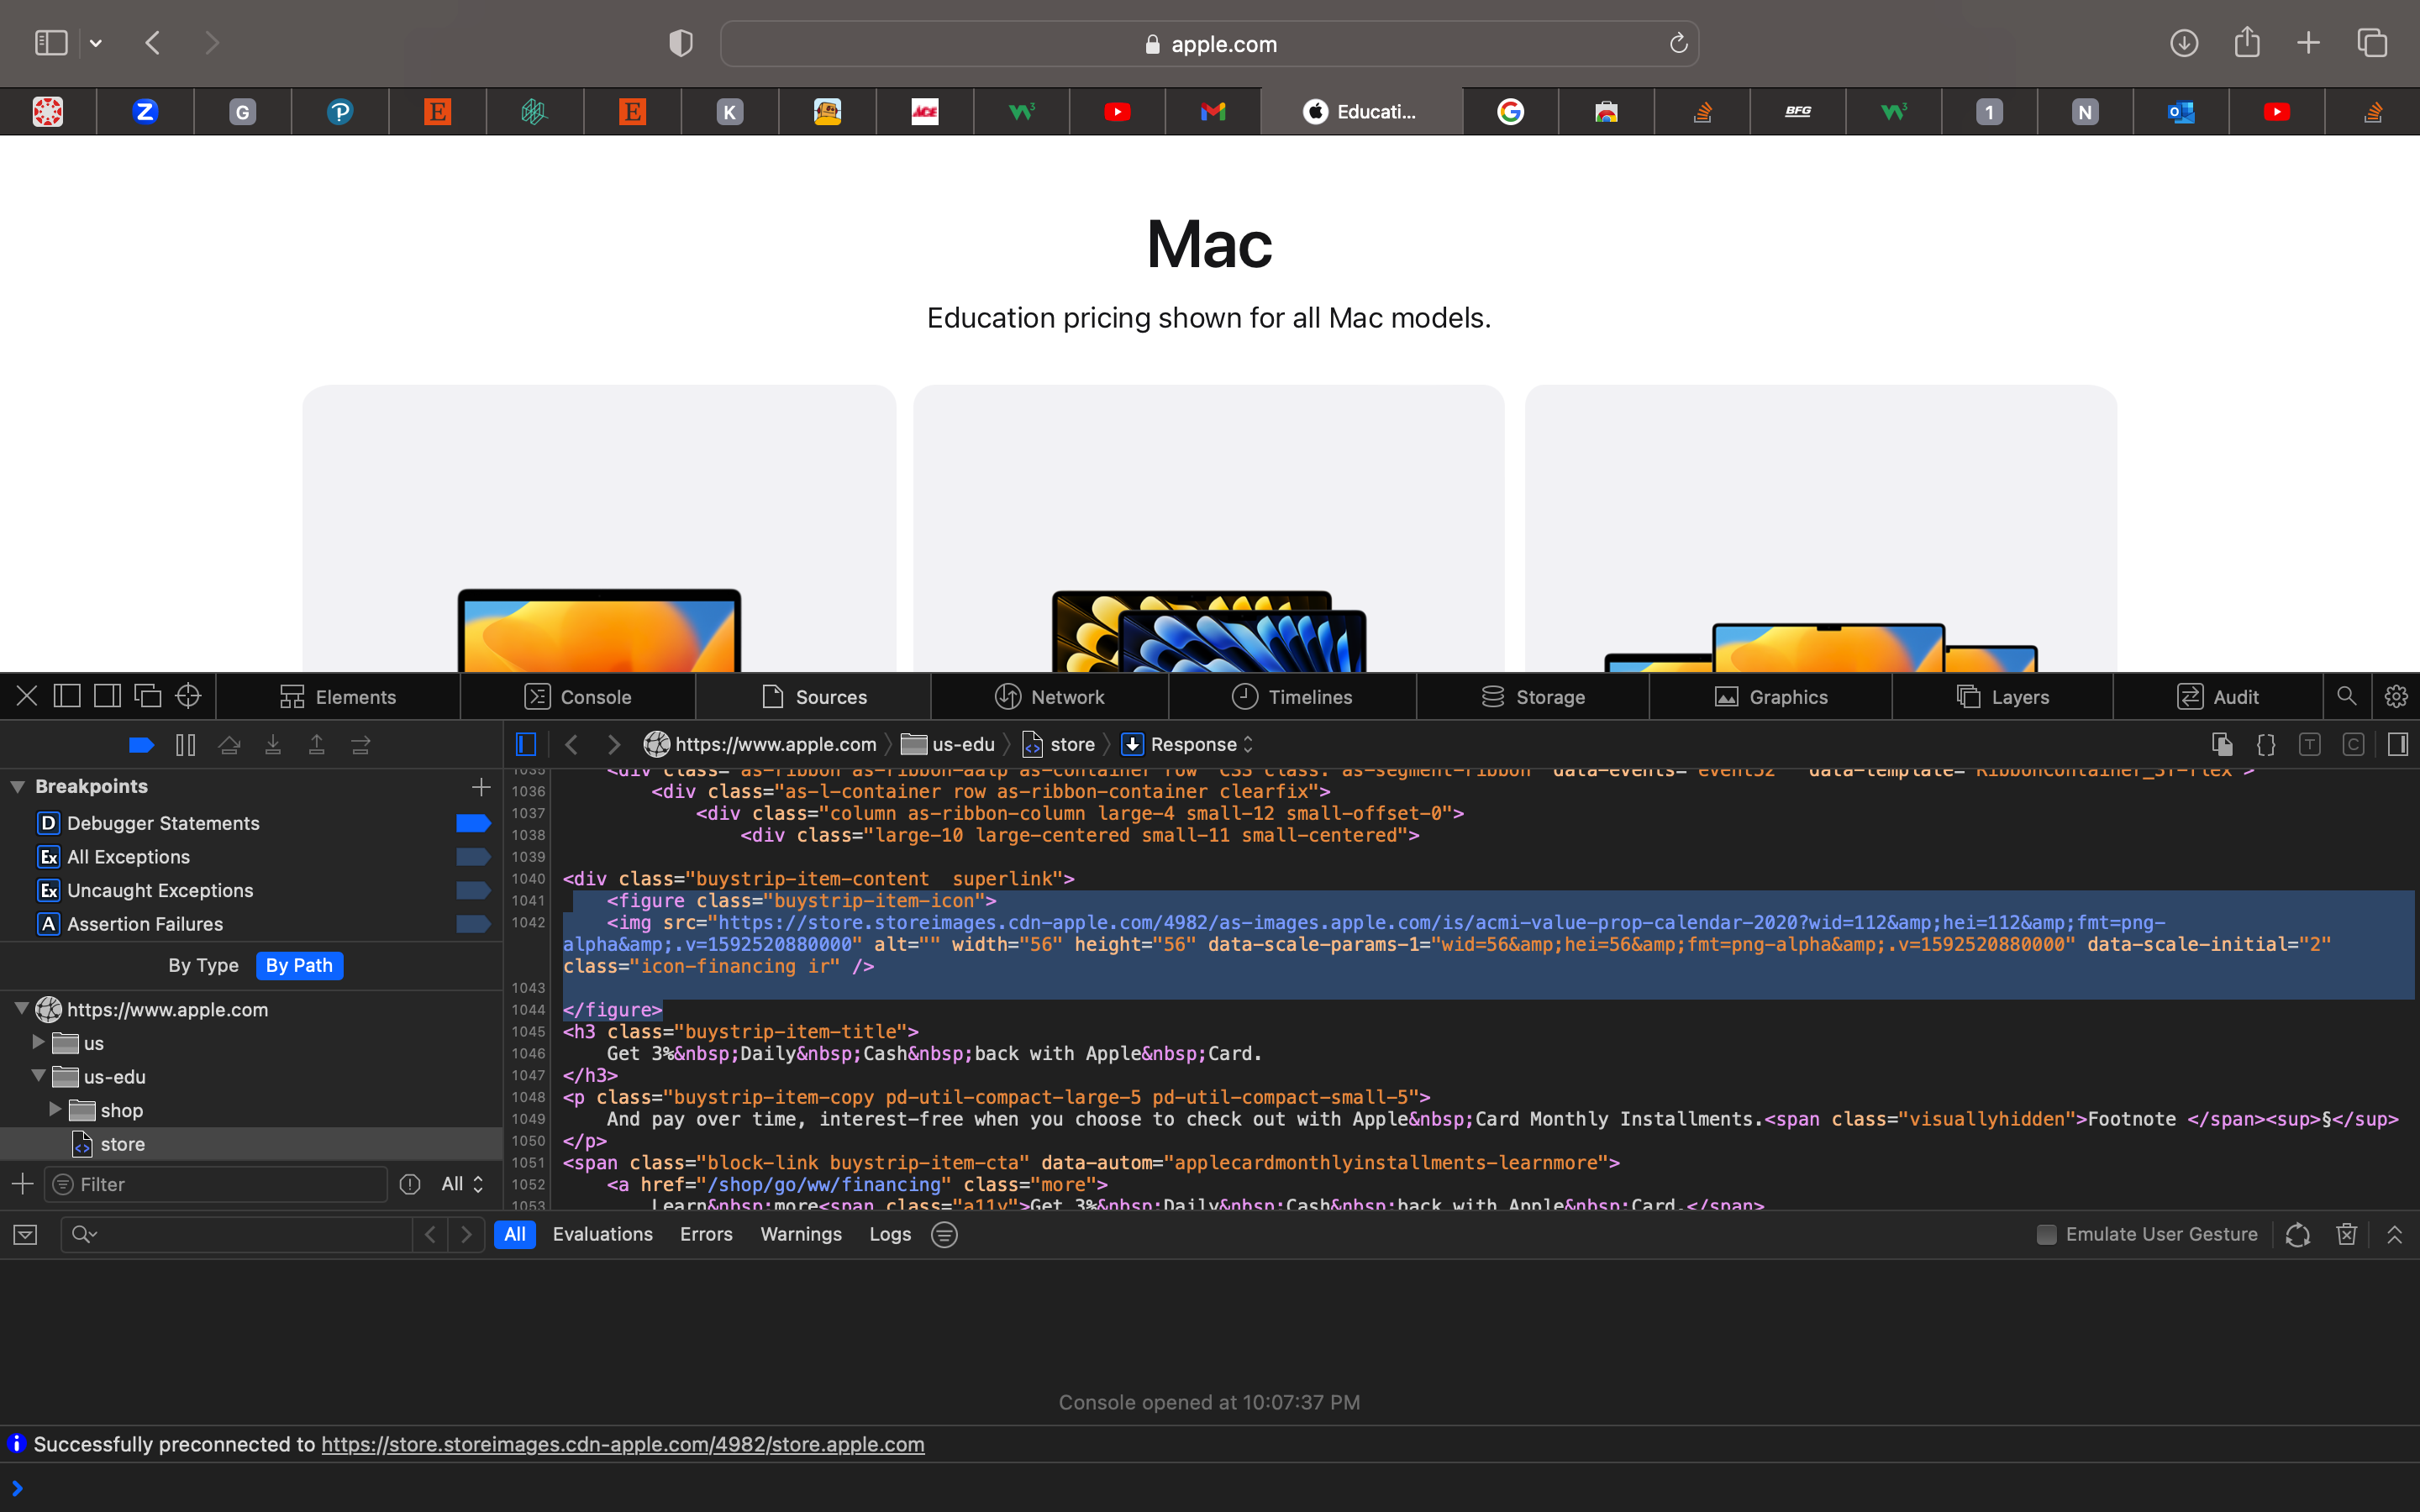Select the By Type grouping button

pos(203,965)
